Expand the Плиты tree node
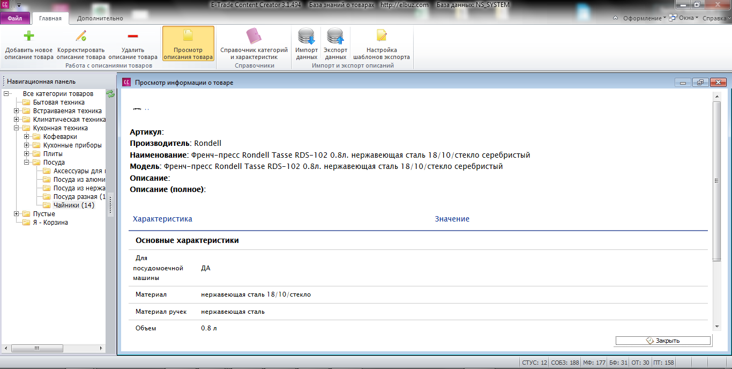The height and width of the screenshot is (369, 732). coord(26,154)
